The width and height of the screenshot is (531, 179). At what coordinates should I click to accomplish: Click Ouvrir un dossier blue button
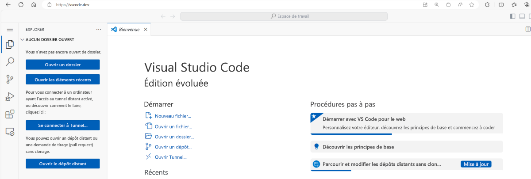[x=63, y=65]
